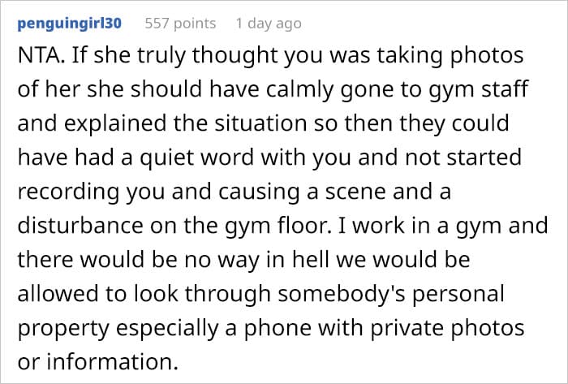Click the final words 'or information.'
Screen dimensions: 568x384
[x=98, y=361]
